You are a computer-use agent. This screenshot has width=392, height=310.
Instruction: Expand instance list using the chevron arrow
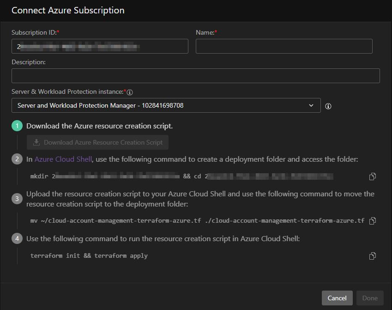pyautogui.click(x=311, y=106)
